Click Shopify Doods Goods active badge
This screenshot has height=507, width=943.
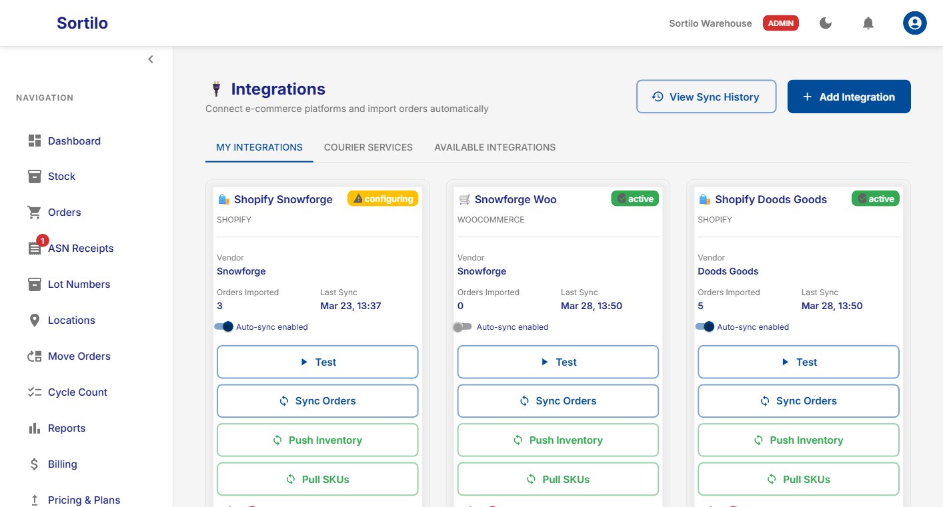[876, 199]
